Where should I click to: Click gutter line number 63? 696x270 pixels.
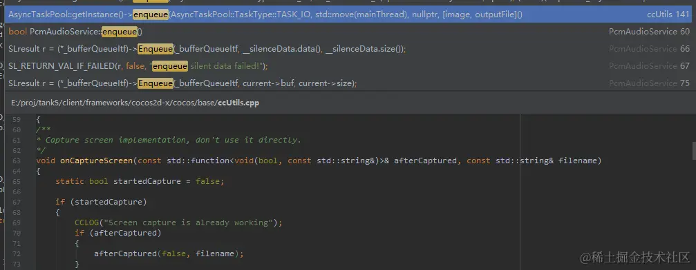click(17, 160)
